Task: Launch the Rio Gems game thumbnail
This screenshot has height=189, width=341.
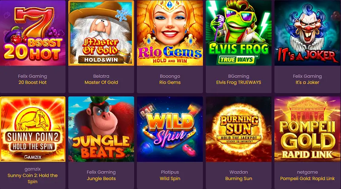Action: pos(170,33)
